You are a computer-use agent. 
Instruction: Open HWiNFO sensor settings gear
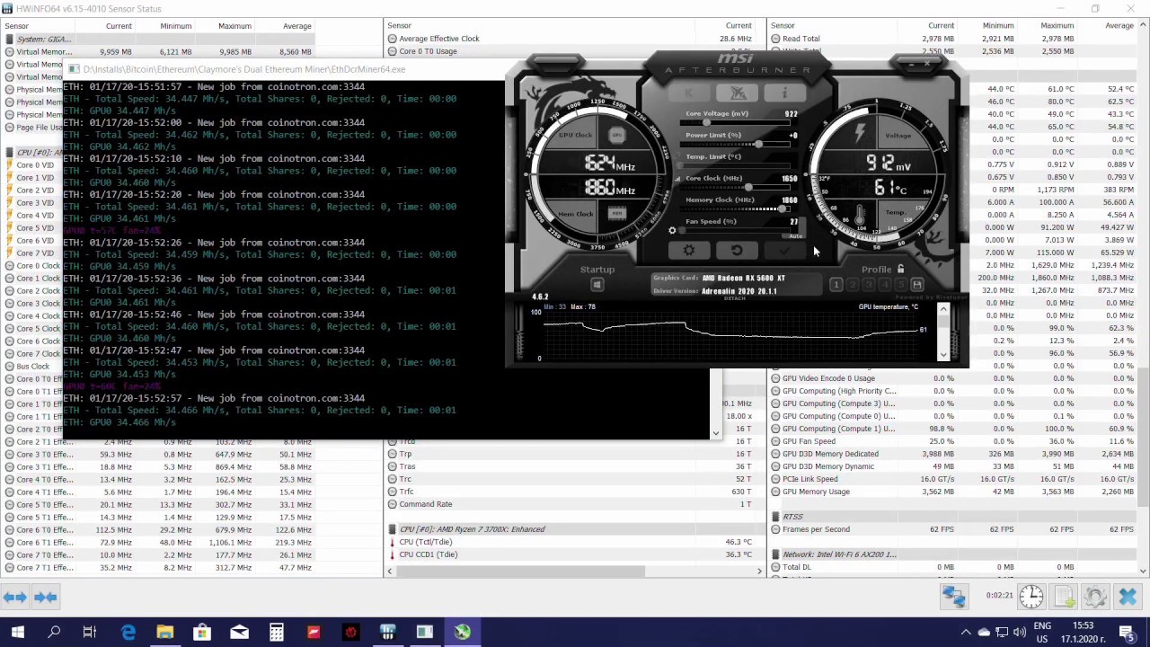click(1095, 596)
